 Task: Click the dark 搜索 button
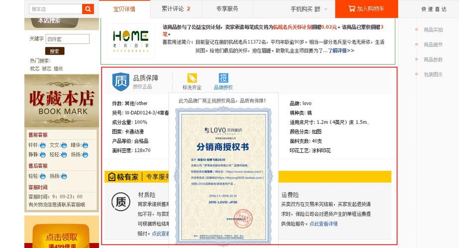point(54,51)
